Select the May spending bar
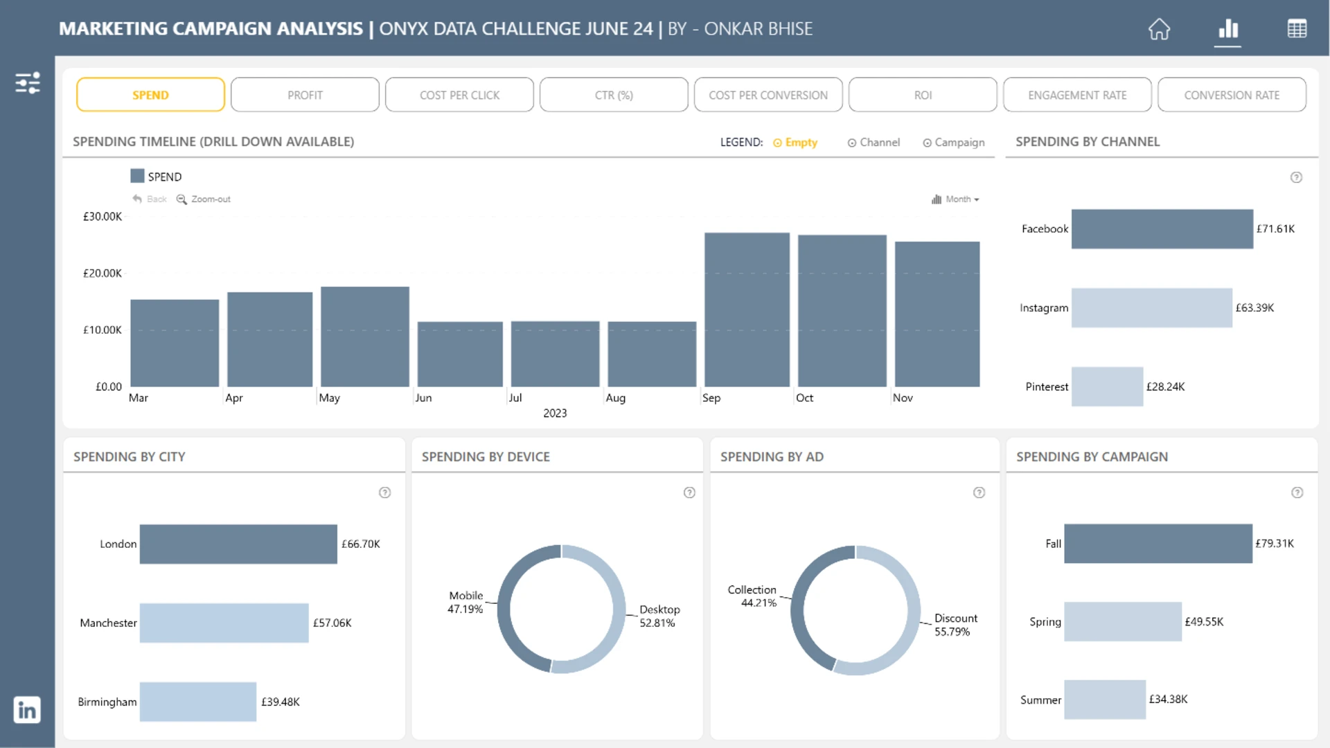This screenshot has width=1330, height=748. 365,337
